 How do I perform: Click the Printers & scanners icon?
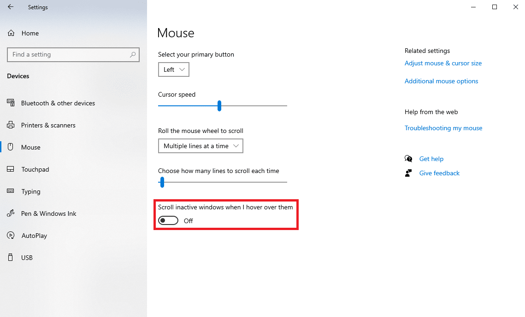[x=10, y=125]
